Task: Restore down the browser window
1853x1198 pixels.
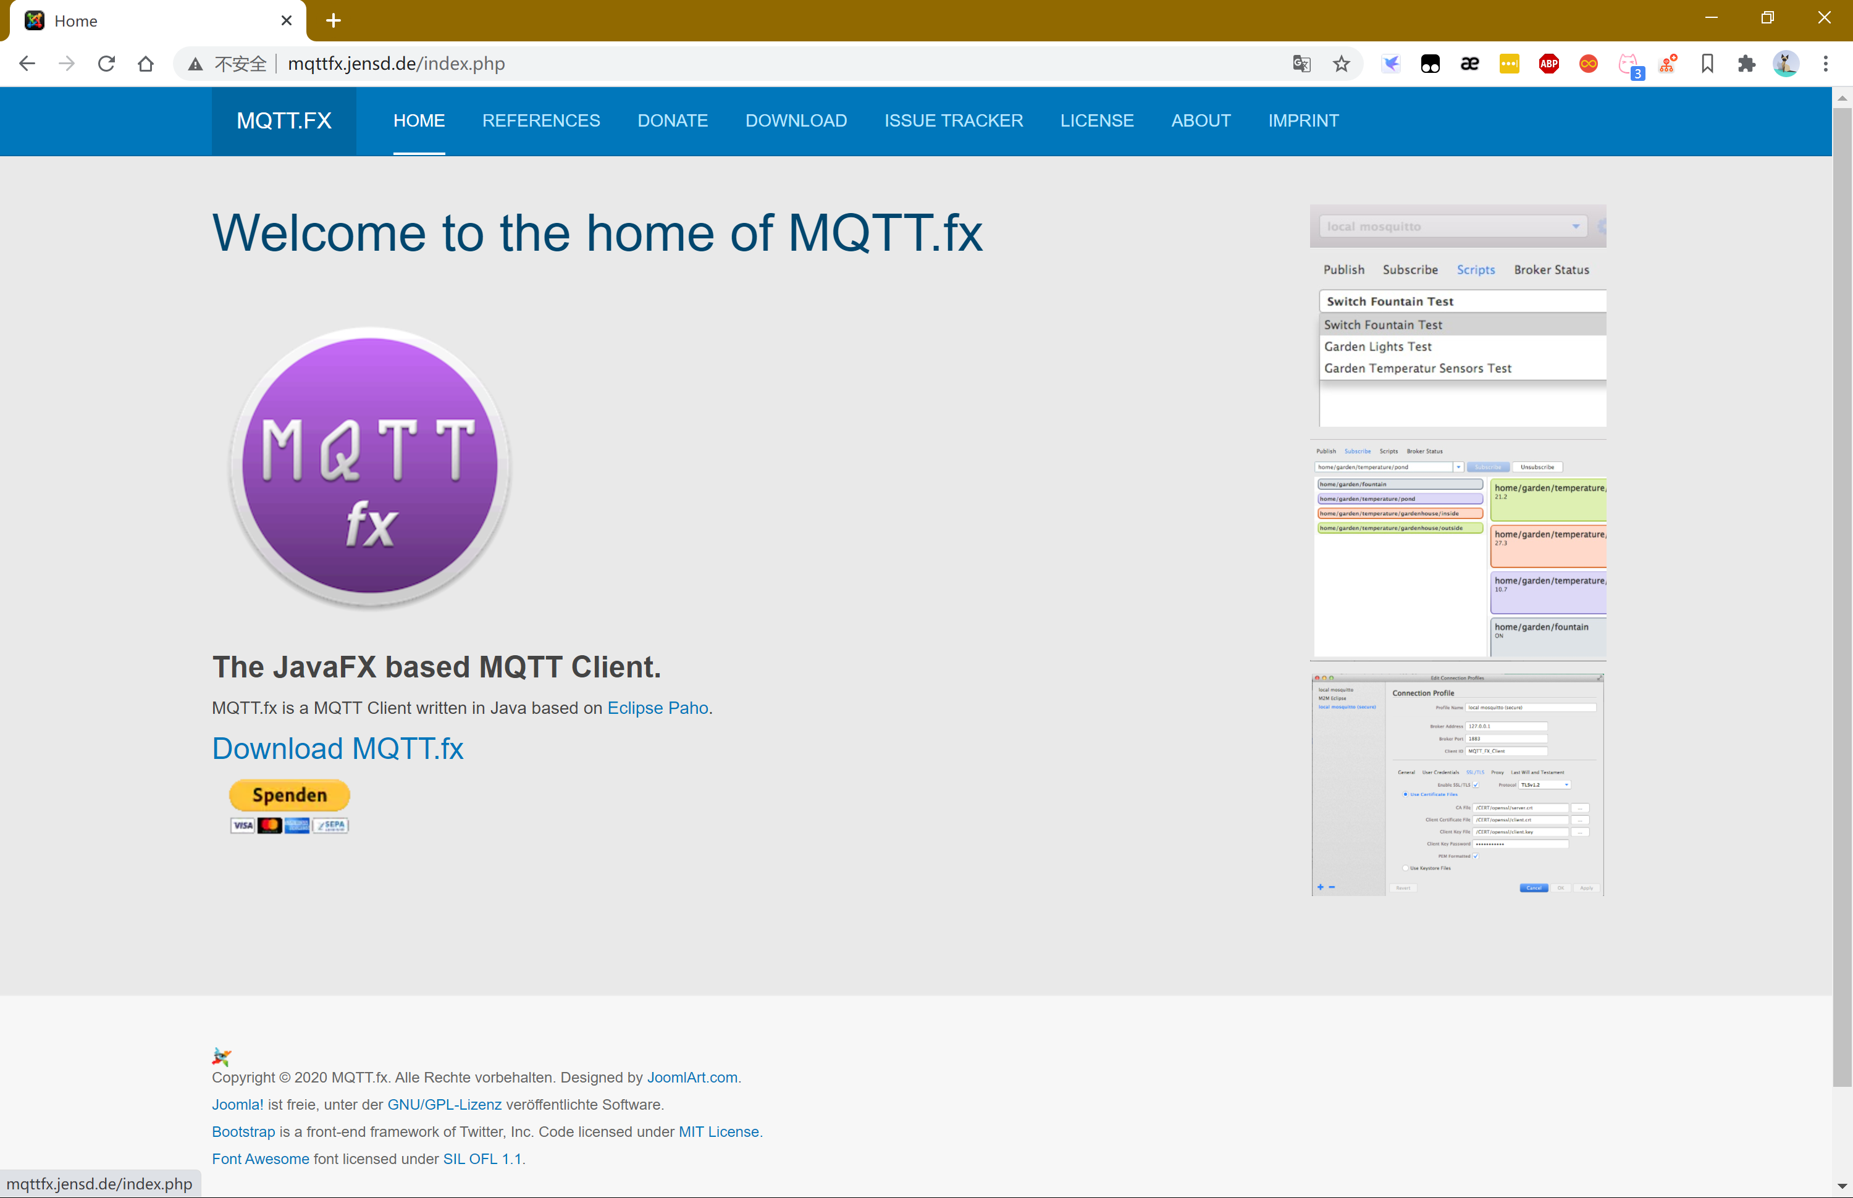Action: point(1767,19)
